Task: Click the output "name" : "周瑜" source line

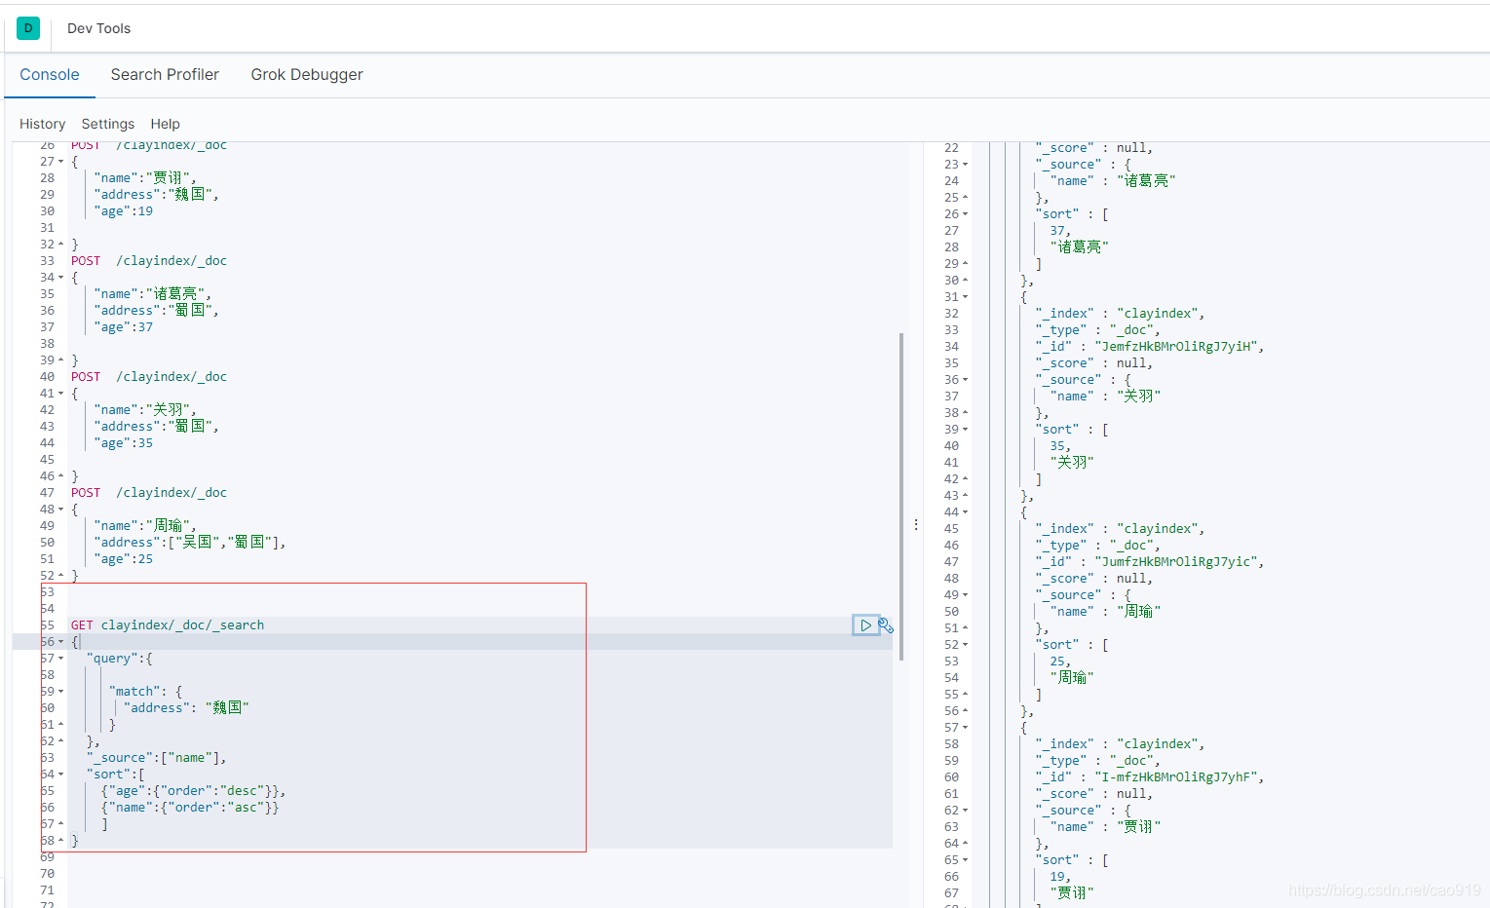Action: pyautogui.click(x=1105, y=612)
